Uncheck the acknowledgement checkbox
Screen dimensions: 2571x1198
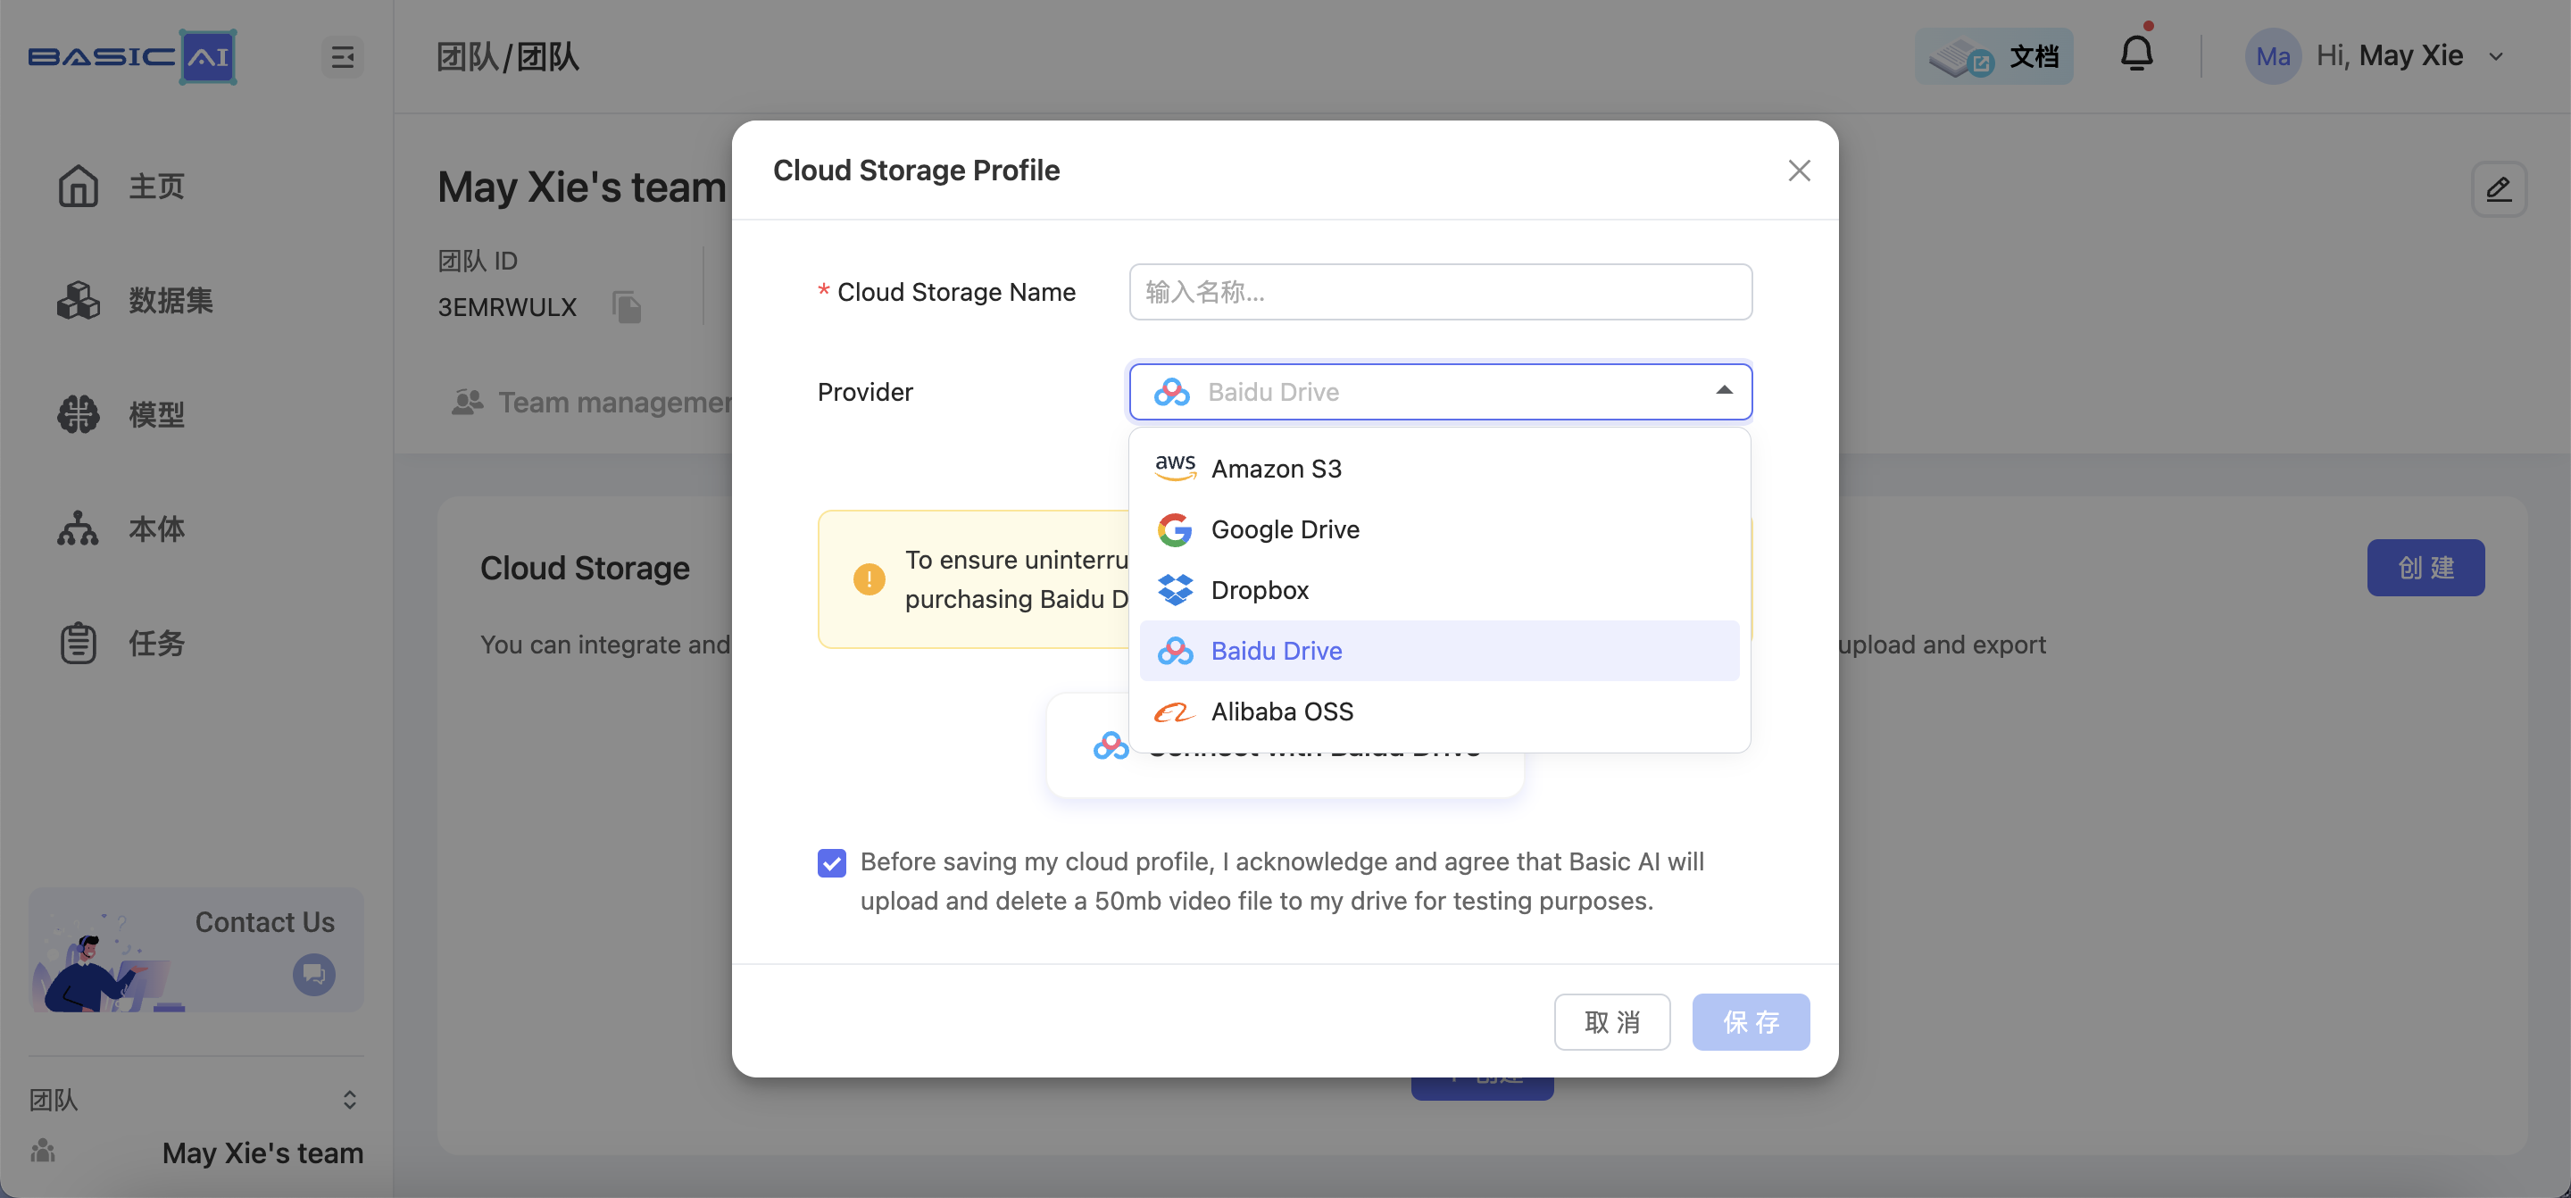[831, 862]
